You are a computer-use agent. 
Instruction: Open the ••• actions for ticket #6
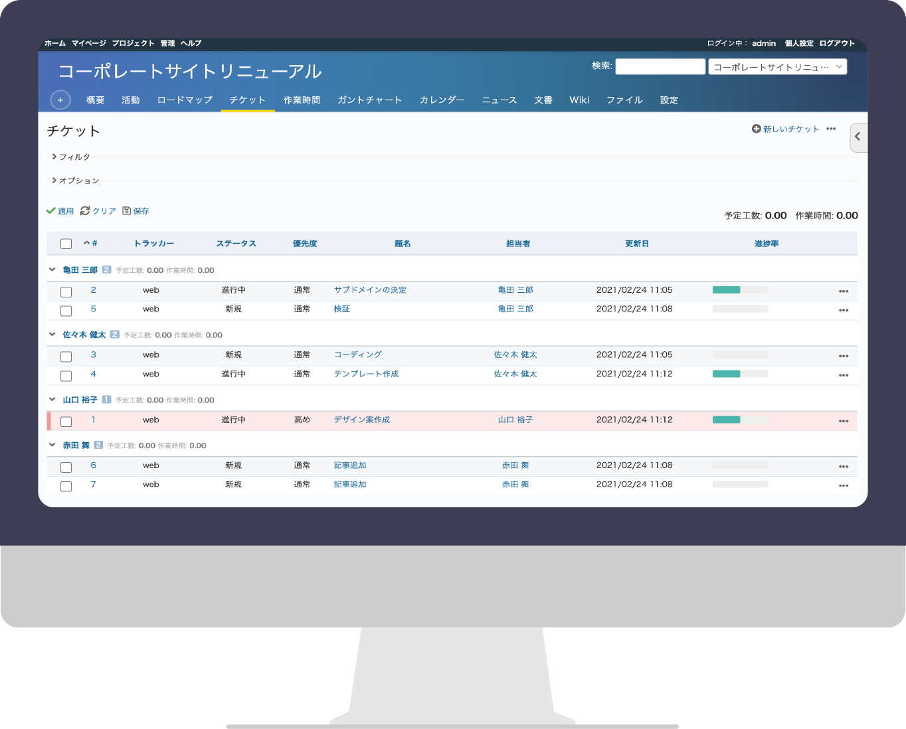[844, 466]
